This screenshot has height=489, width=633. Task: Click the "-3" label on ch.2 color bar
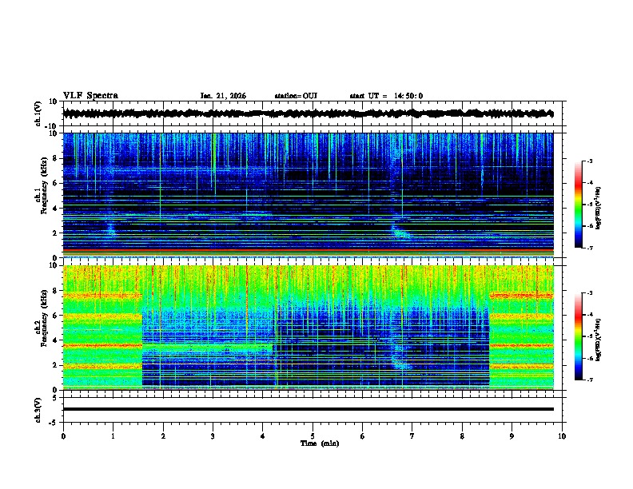coord(590,293)
